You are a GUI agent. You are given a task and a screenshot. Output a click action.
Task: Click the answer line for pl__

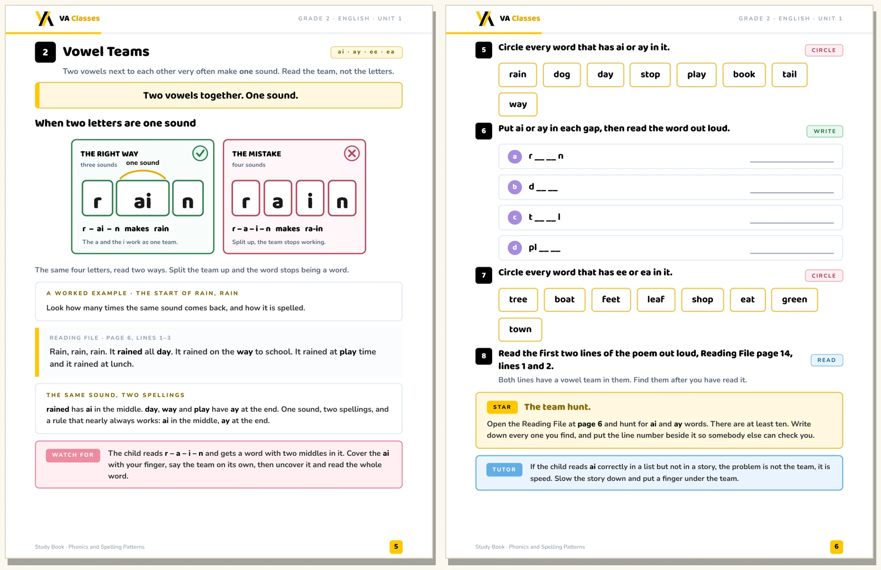(x=792, y=253)
